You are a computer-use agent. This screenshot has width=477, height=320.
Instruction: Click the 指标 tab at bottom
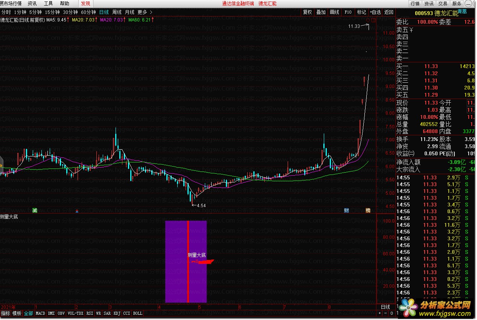[x=6, y=313]
